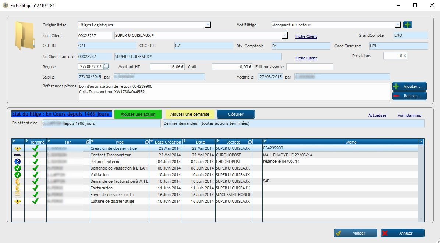The width and height of the screenshot is (440, 243).
Task: Open the Num Client name dropdown arrow
Action: [x=284, y=35]
